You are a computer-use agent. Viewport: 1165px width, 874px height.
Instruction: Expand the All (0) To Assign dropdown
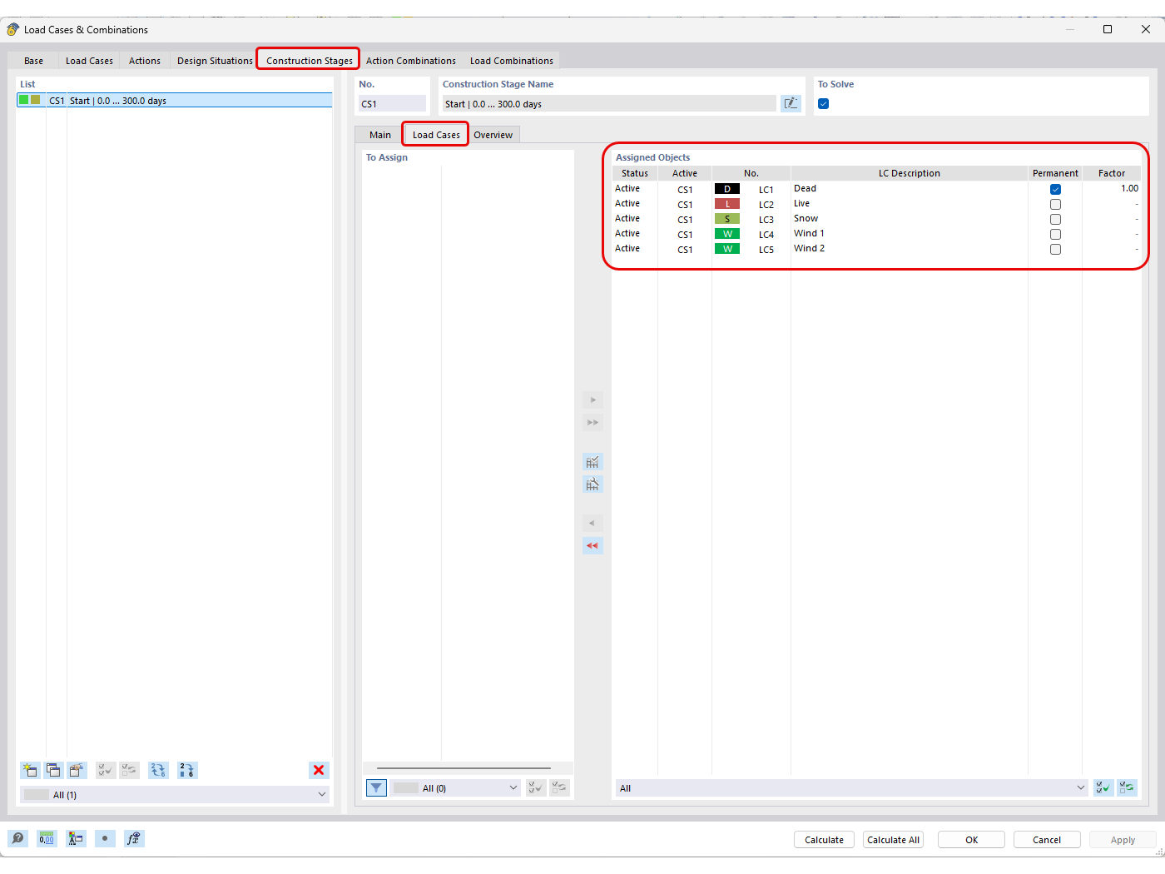point(513,787)
